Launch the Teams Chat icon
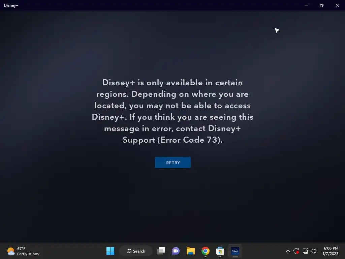This screenshot has height=259, width=345. coord(176,251)
